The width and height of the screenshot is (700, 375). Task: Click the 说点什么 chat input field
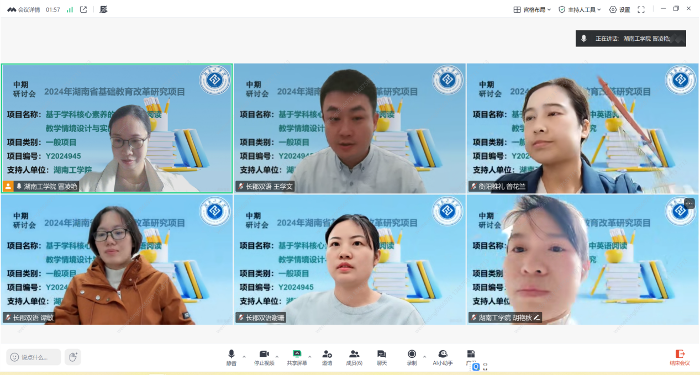click(34, 357)
